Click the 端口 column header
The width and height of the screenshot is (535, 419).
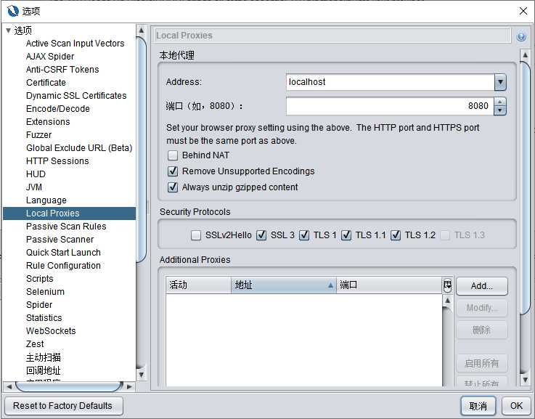pos(389,285)
